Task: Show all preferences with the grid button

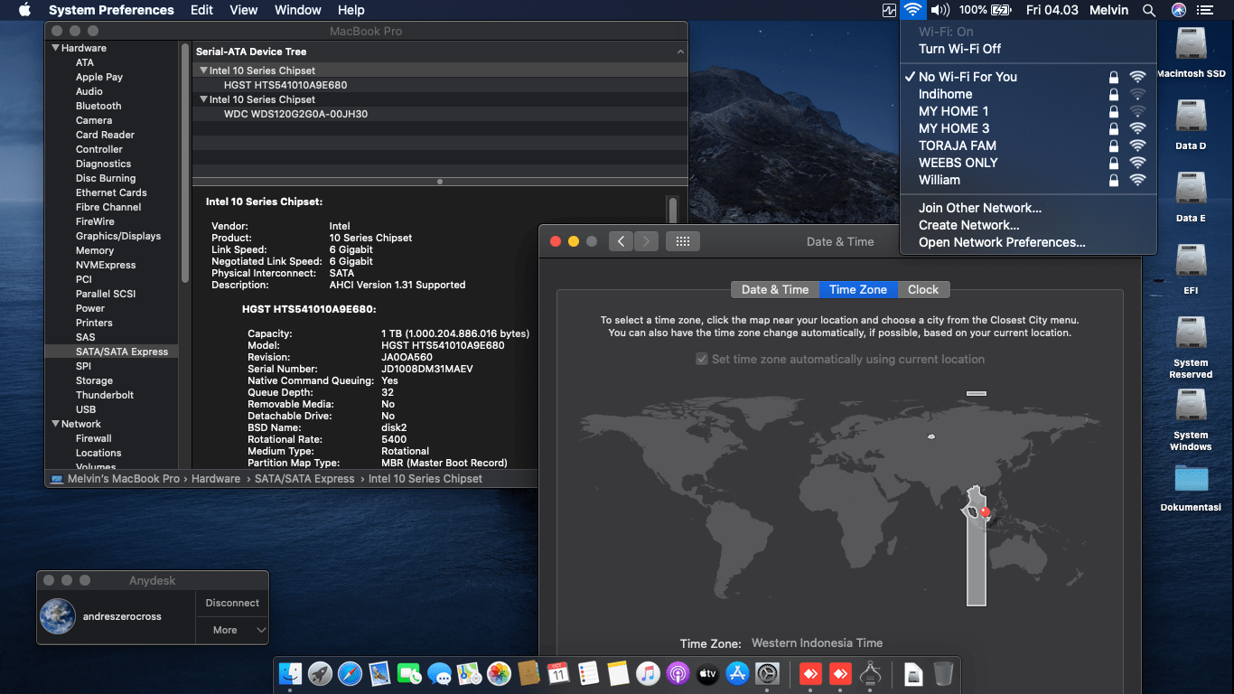Action: click(683, 241)
